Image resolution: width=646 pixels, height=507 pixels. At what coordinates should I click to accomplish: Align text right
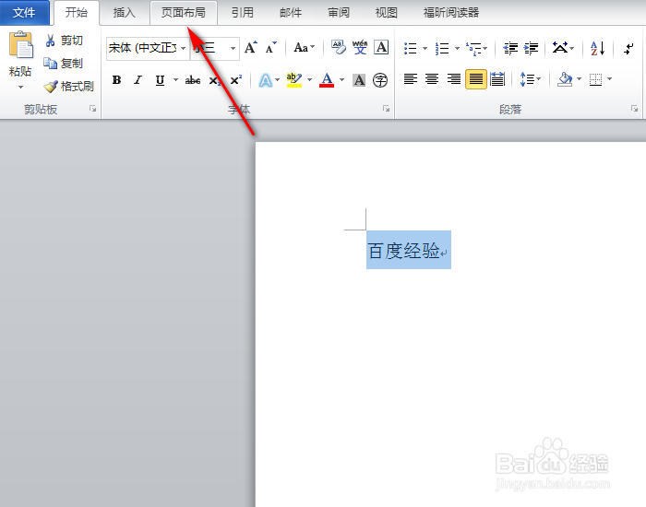[454, 78]
